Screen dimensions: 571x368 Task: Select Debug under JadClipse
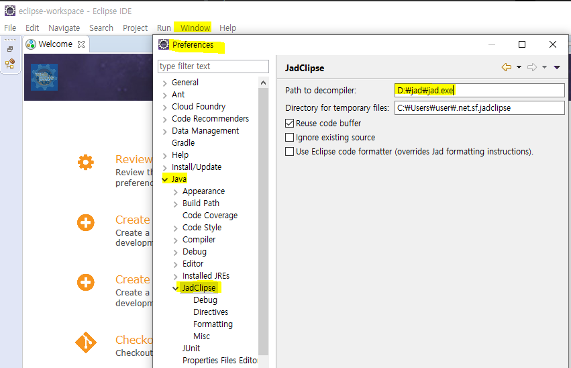tap(205, 300)
